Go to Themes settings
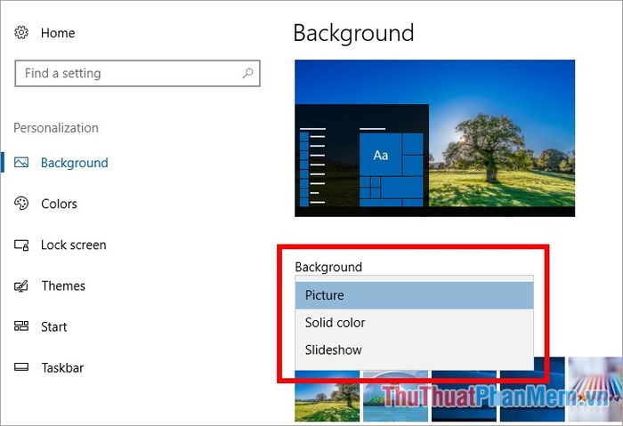The width and height of the screenshot is (623, 426). coord(63,285)
